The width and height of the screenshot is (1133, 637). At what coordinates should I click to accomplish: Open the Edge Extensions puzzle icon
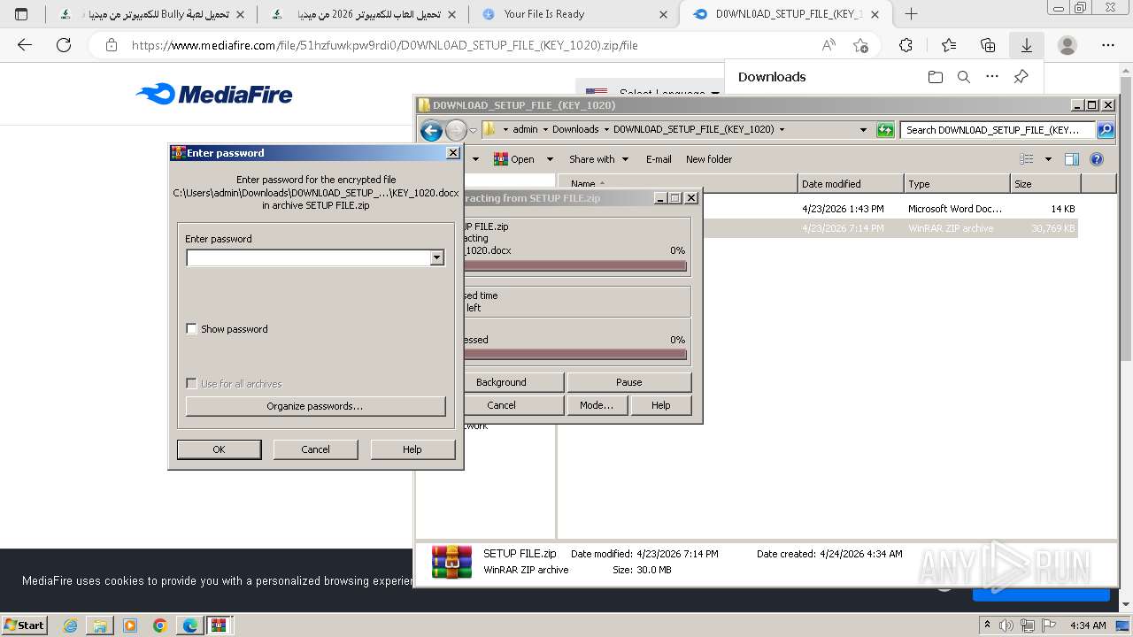(906, 45)
